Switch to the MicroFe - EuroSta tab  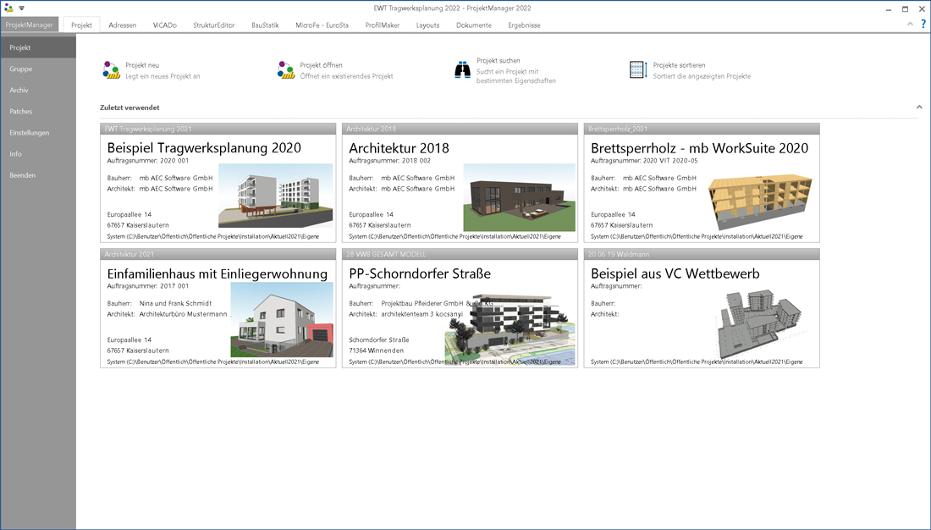[322, 25]
